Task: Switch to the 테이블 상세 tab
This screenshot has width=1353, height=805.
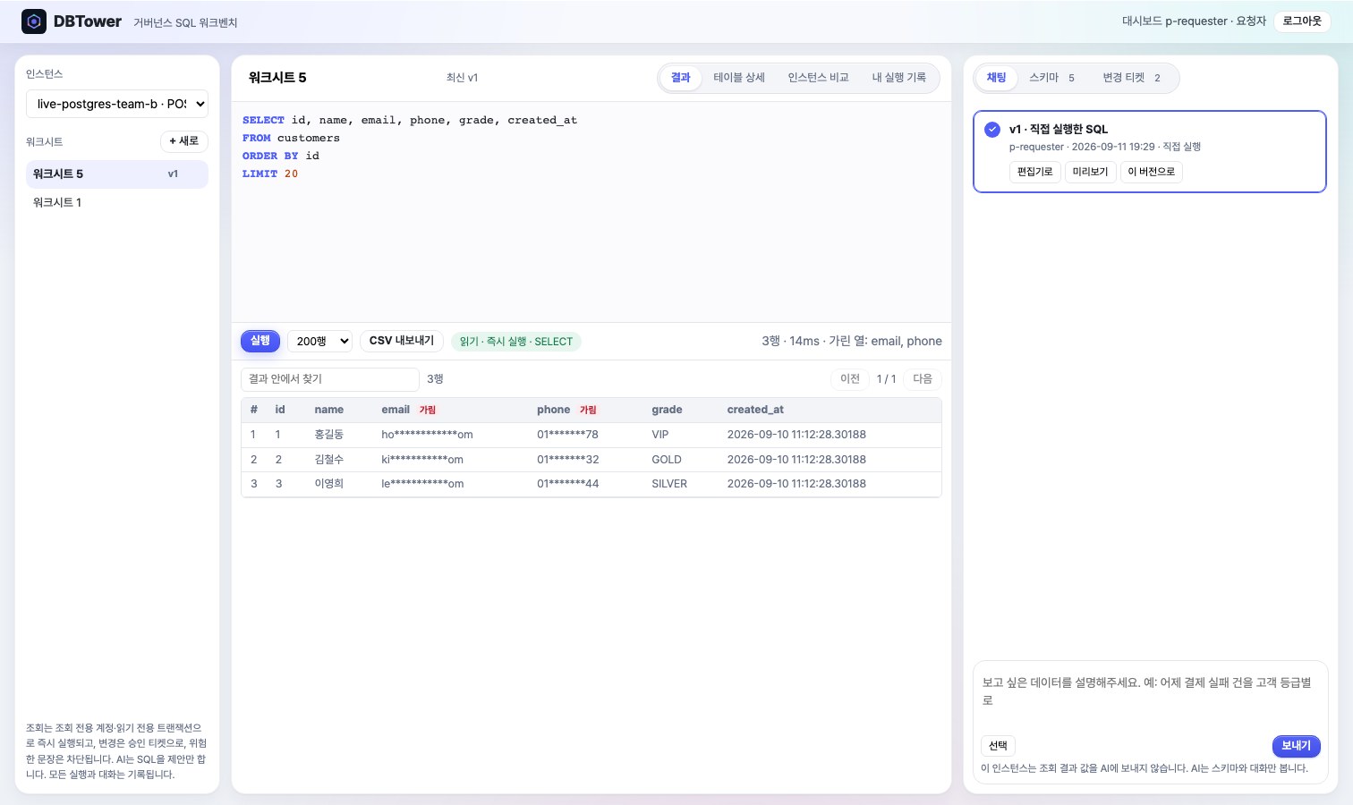Action: point(739,78)
